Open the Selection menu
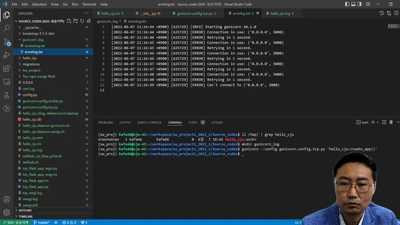 [39, 4]
